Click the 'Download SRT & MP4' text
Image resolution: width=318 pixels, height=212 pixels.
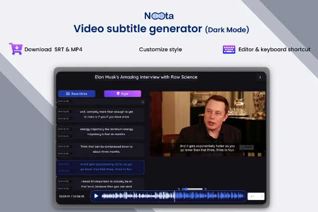53,49
